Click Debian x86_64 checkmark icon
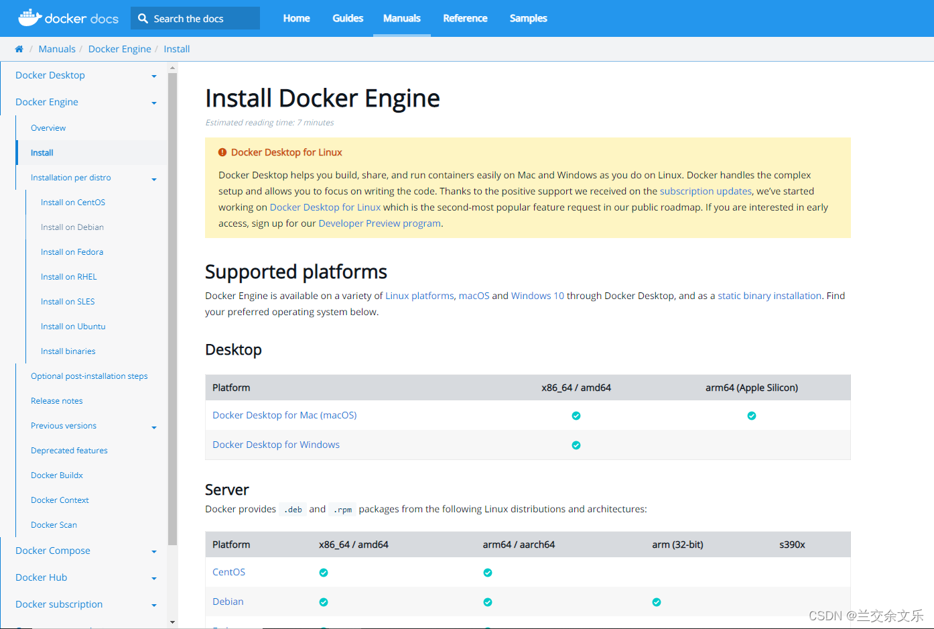Image resolution: width=934 pixels, height=629 pixels. click(324, 602)
